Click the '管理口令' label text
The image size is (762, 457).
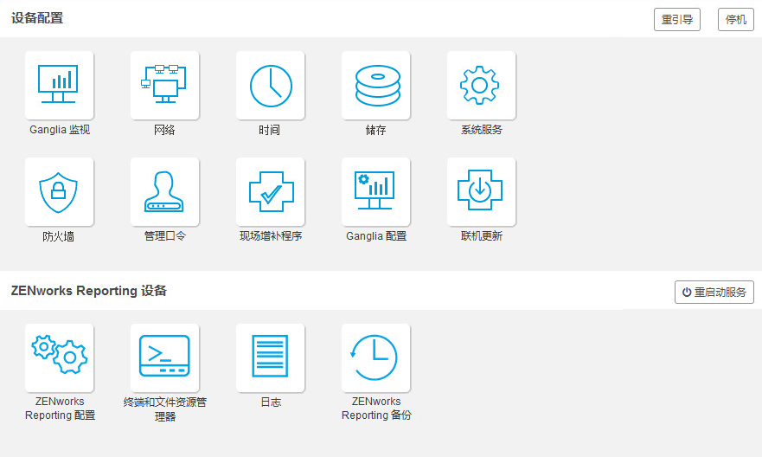[164, 236]
